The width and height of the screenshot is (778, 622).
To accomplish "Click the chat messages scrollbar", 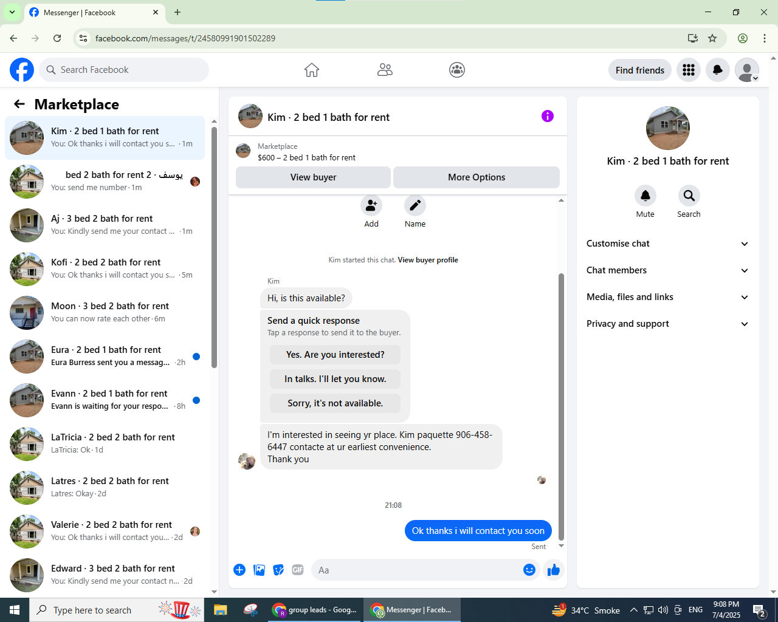I will tap(561, 406).
